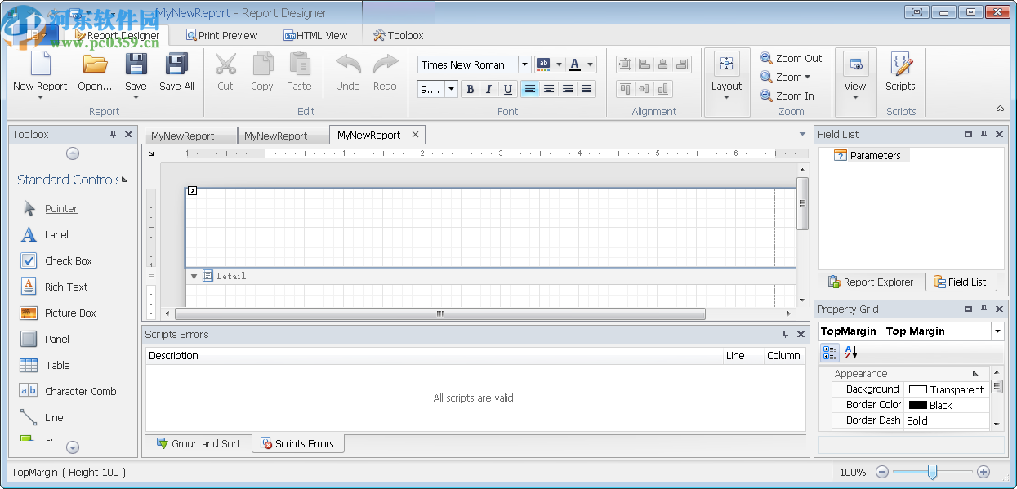Open the TopMargin object selector dropdown
The image size is (1017, 489).
tap(997, 331)
